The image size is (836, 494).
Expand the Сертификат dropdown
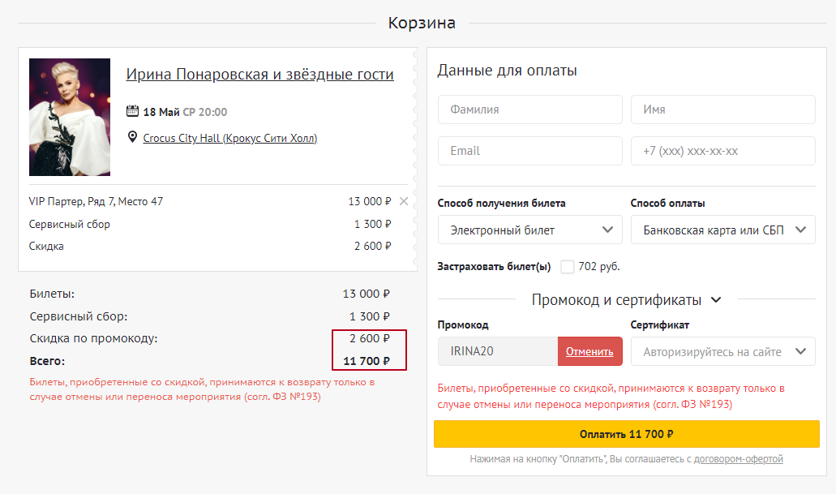[722, 351]
